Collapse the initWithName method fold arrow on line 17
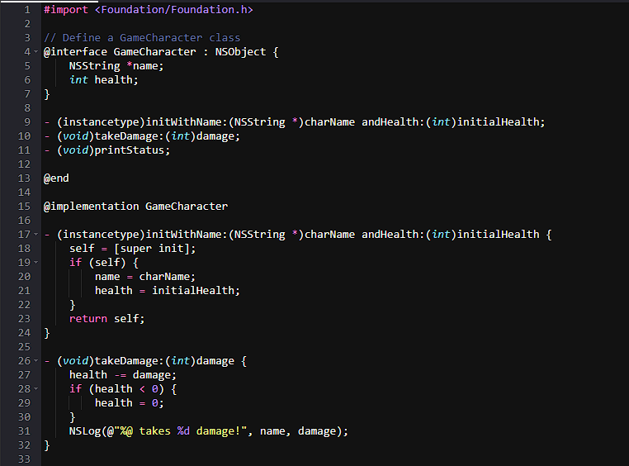This screenshot has width=629, height=466. [x=35, y=235]
